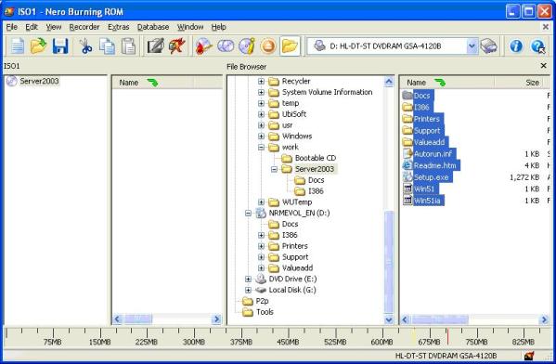556x364 pixels.
Task: Expand System Volume Information folder
Action: coord(261,92)
